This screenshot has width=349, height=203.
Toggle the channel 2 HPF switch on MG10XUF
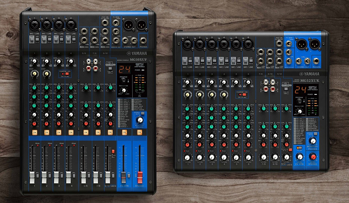[49, 40]
